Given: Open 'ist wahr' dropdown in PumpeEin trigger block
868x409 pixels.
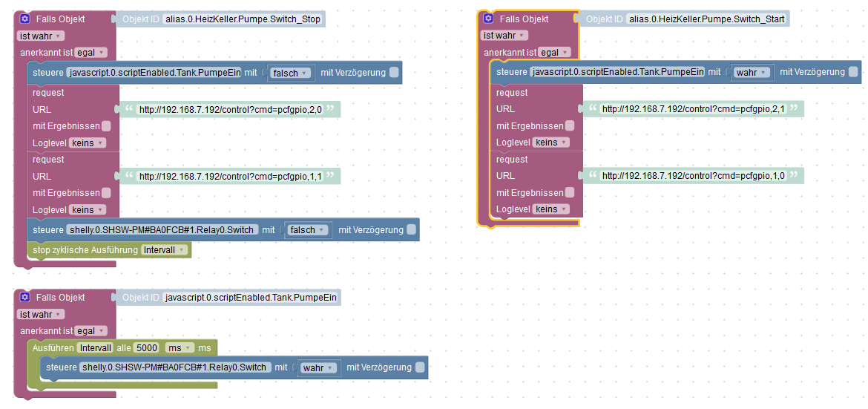Looking at the screenshot, I should (41, 314).
